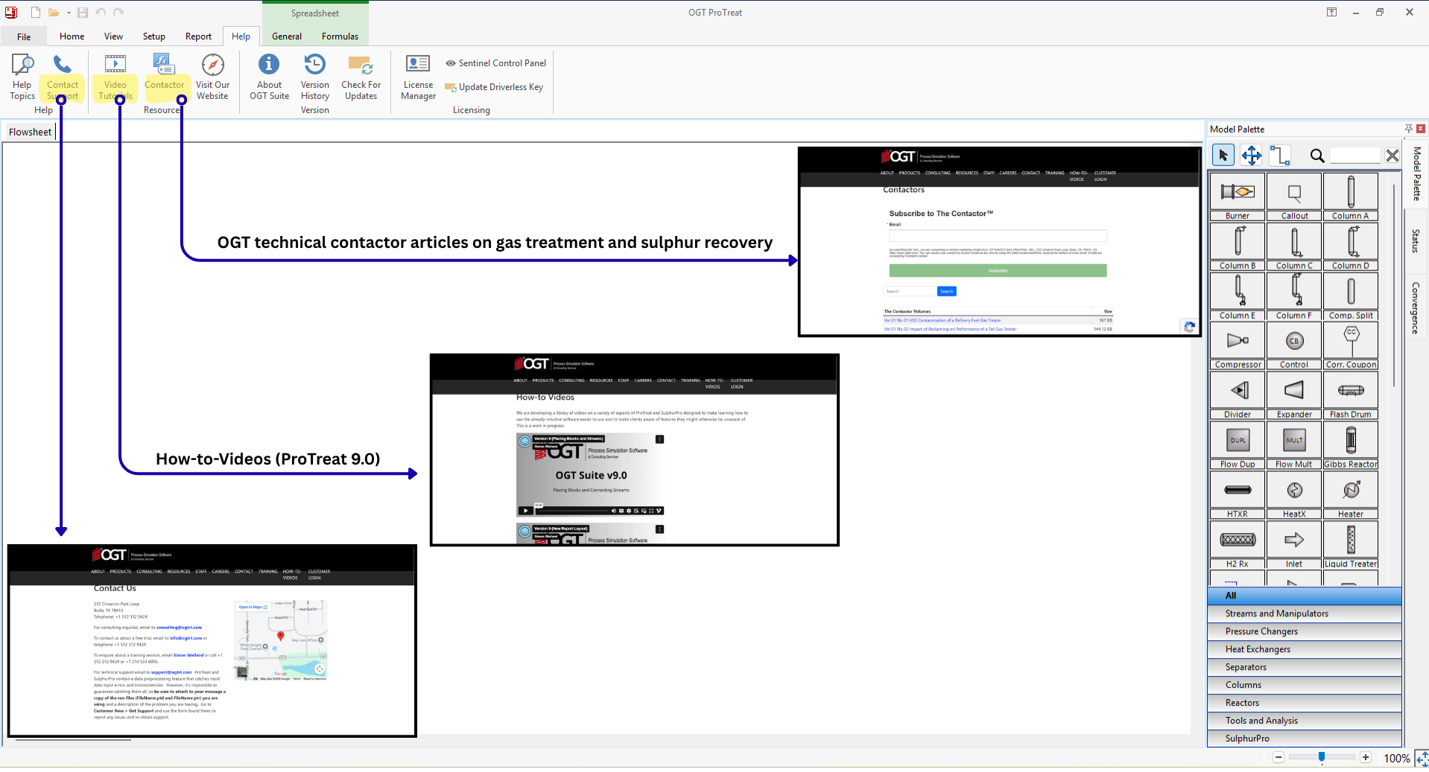1429x772 pixels.
Task: Clear the palette search box
Action: [1392, 156]
